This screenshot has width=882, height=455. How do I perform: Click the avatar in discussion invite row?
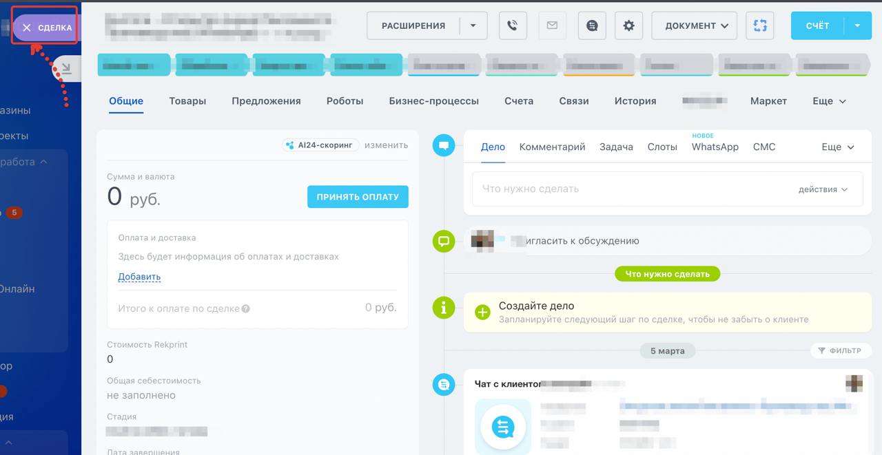[x=482, y=240]
